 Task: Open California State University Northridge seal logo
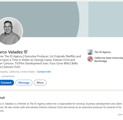pos(90,59)
